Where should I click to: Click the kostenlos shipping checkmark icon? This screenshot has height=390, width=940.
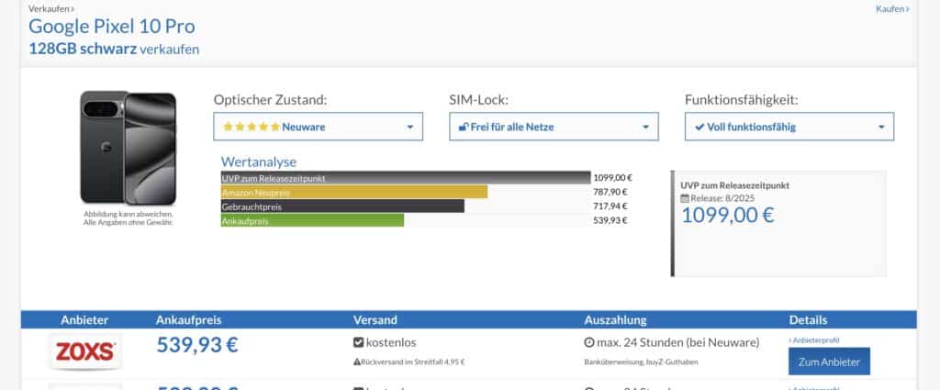[358, 342]
